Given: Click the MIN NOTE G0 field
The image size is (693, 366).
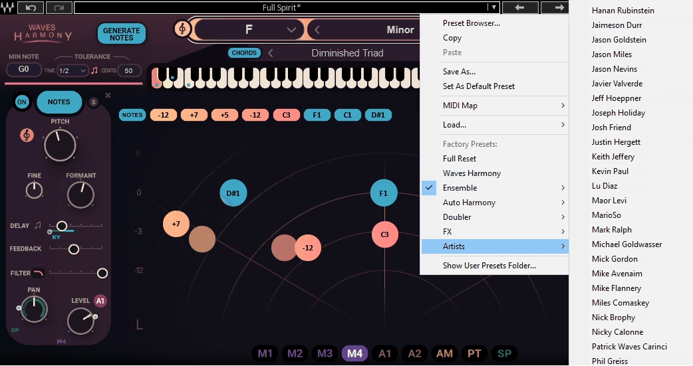Looking at the screenshot, I should 24,69.
